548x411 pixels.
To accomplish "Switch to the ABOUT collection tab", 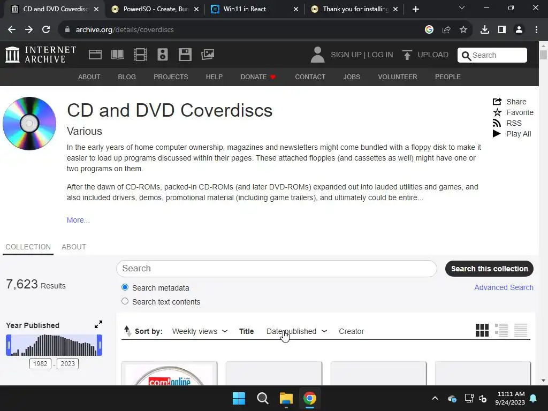I will [x=74, y=247].
